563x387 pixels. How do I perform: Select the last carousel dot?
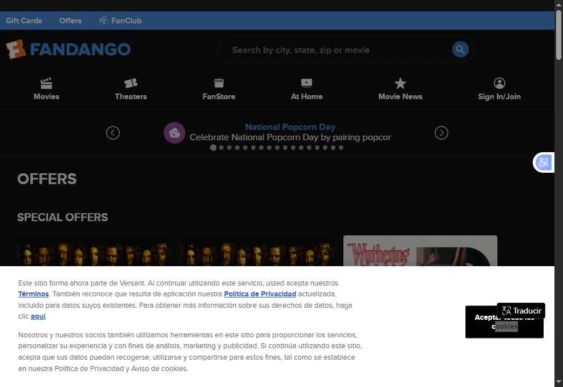tap(341, 148)
